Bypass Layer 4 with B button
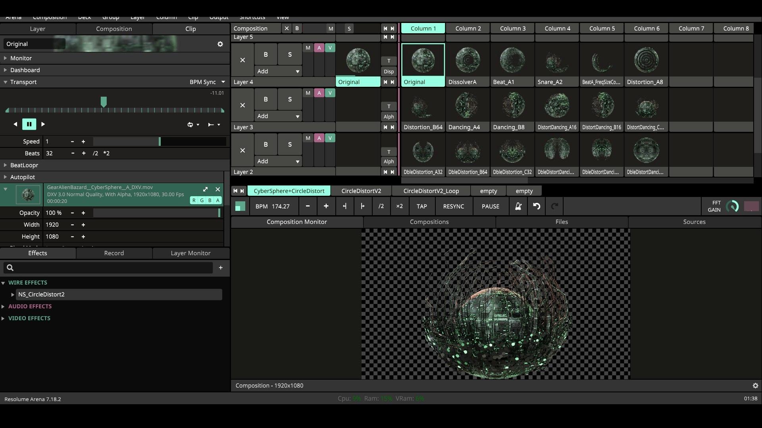 266,54
